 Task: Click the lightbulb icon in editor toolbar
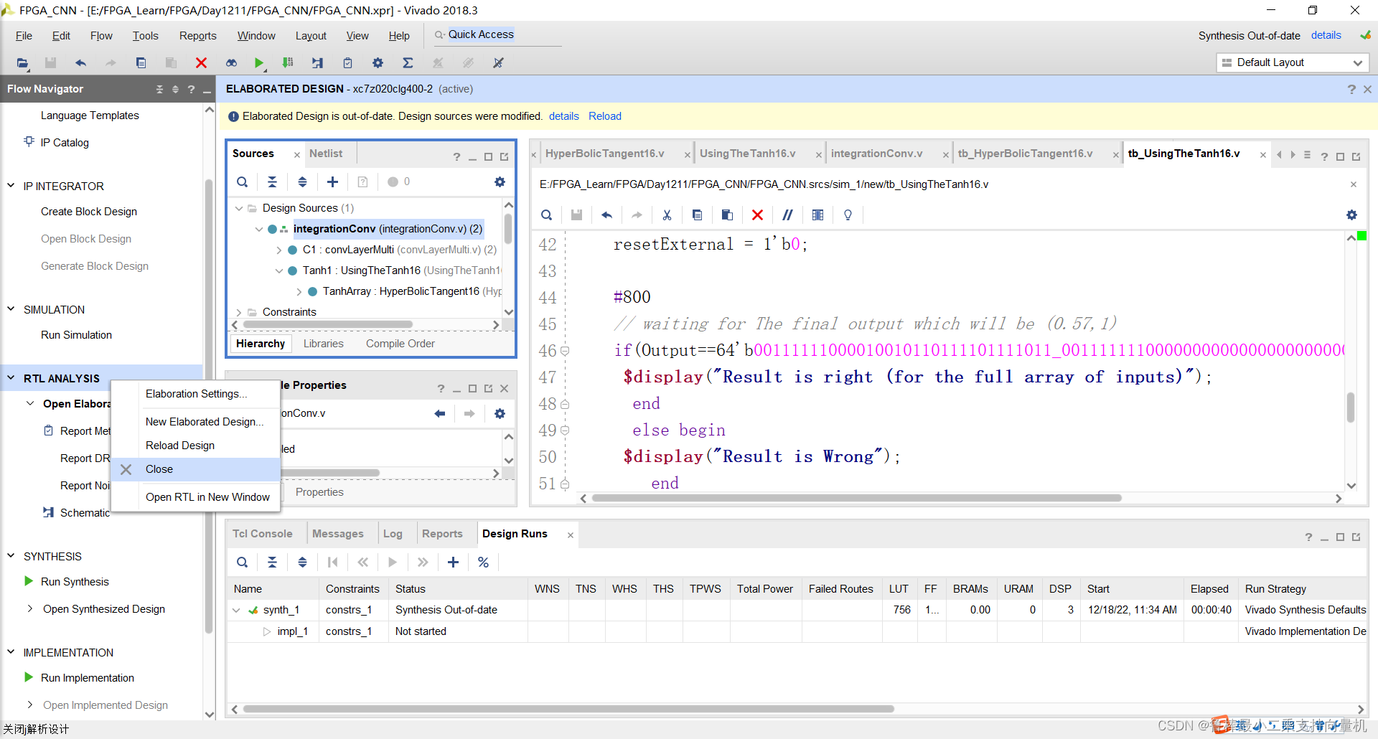click(848, 215)
